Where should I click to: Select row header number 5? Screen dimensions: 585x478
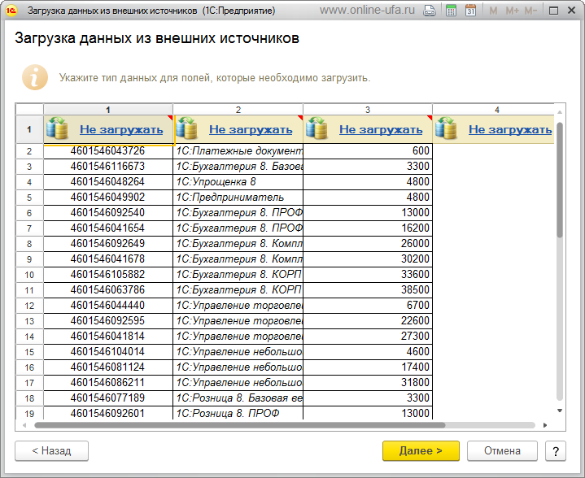coord(29,198)
